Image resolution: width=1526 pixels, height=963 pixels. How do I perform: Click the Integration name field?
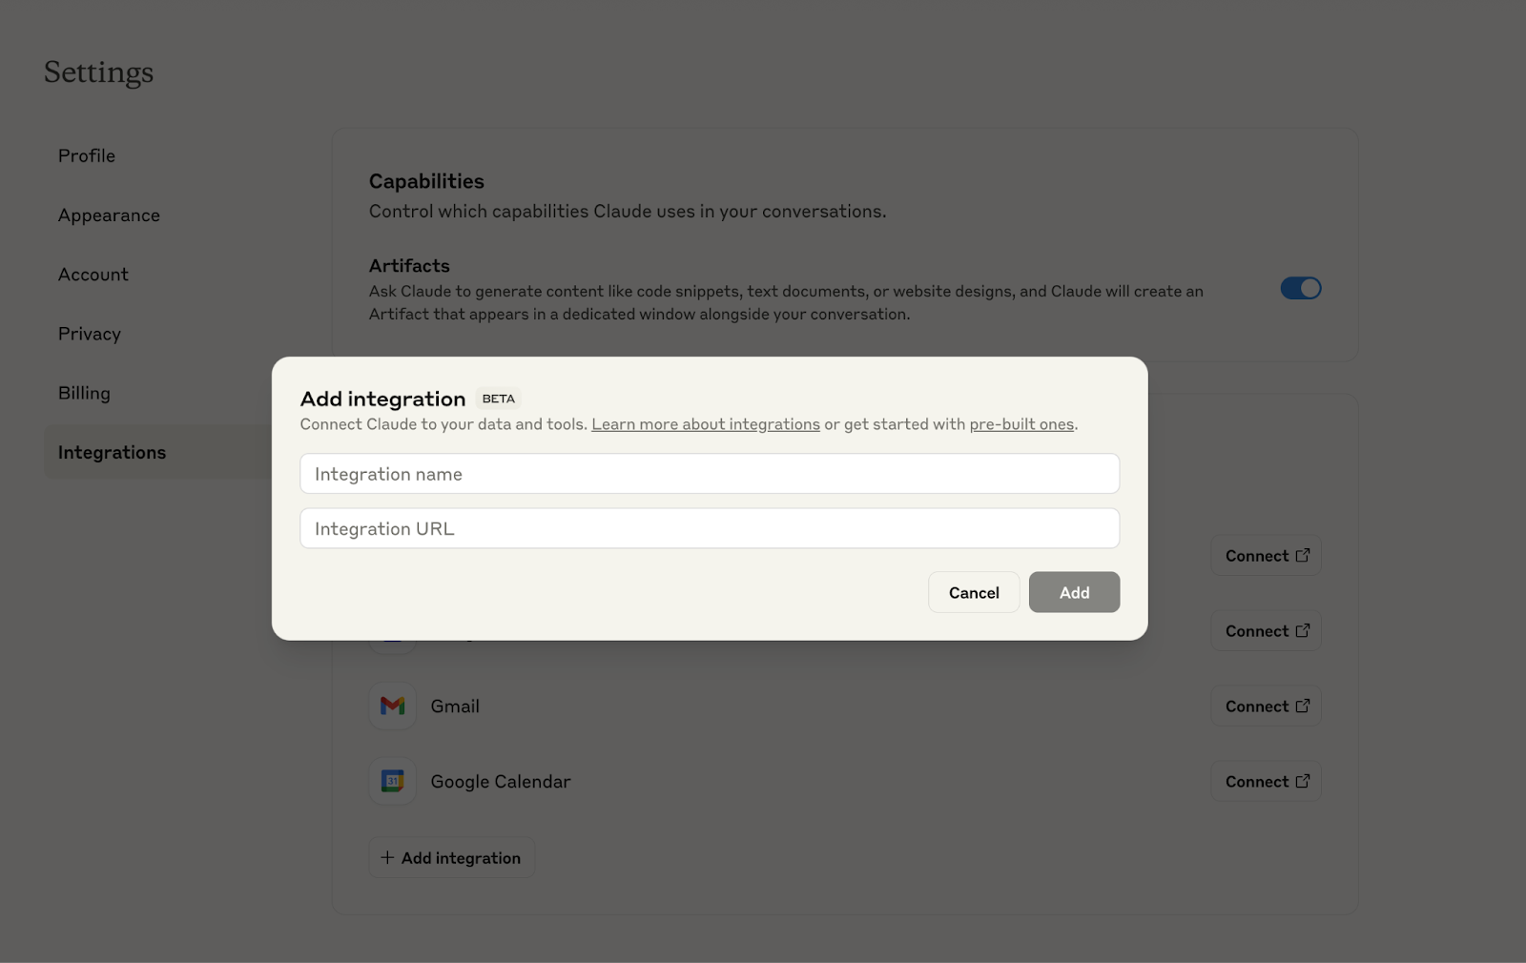[x=709, y=474]
